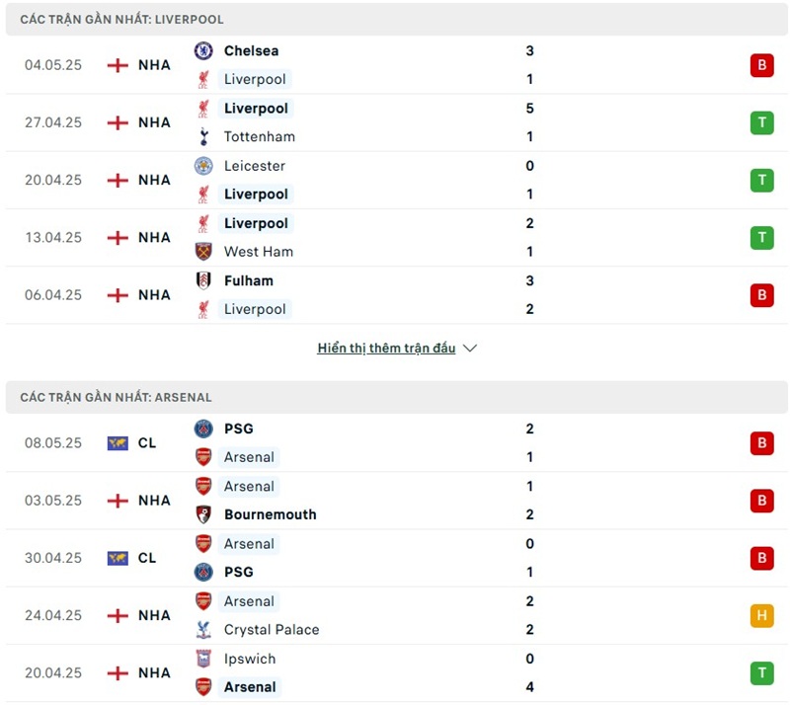Click the West Ham crest icon
The width and height of the screenshot is (790, 705).
pos(203,252)
